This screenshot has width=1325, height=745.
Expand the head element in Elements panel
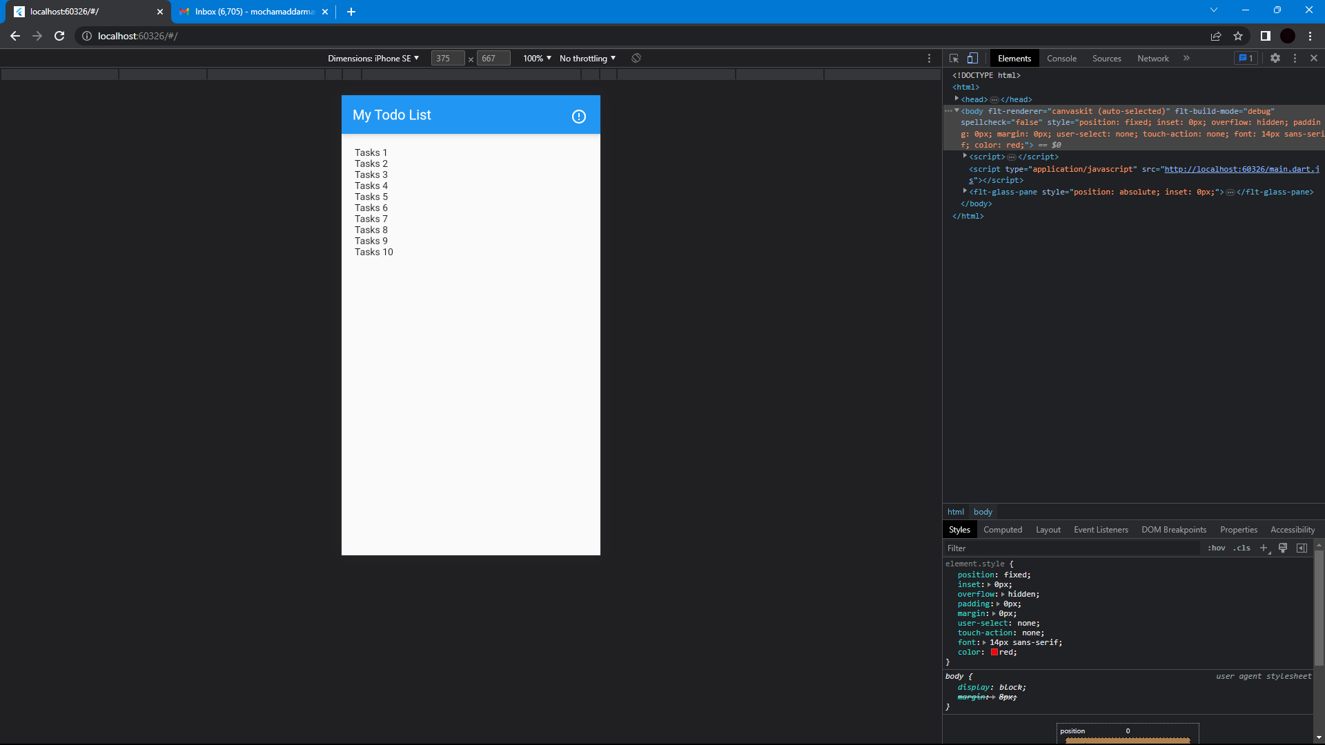pyautogui.click(x=956, y=99)
